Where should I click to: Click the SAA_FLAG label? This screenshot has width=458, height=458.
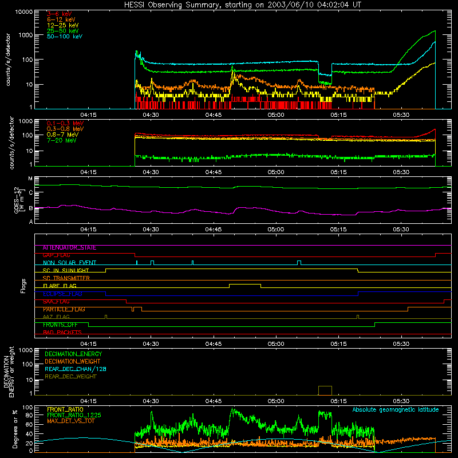pyautogui.click(x=56, y=302)
